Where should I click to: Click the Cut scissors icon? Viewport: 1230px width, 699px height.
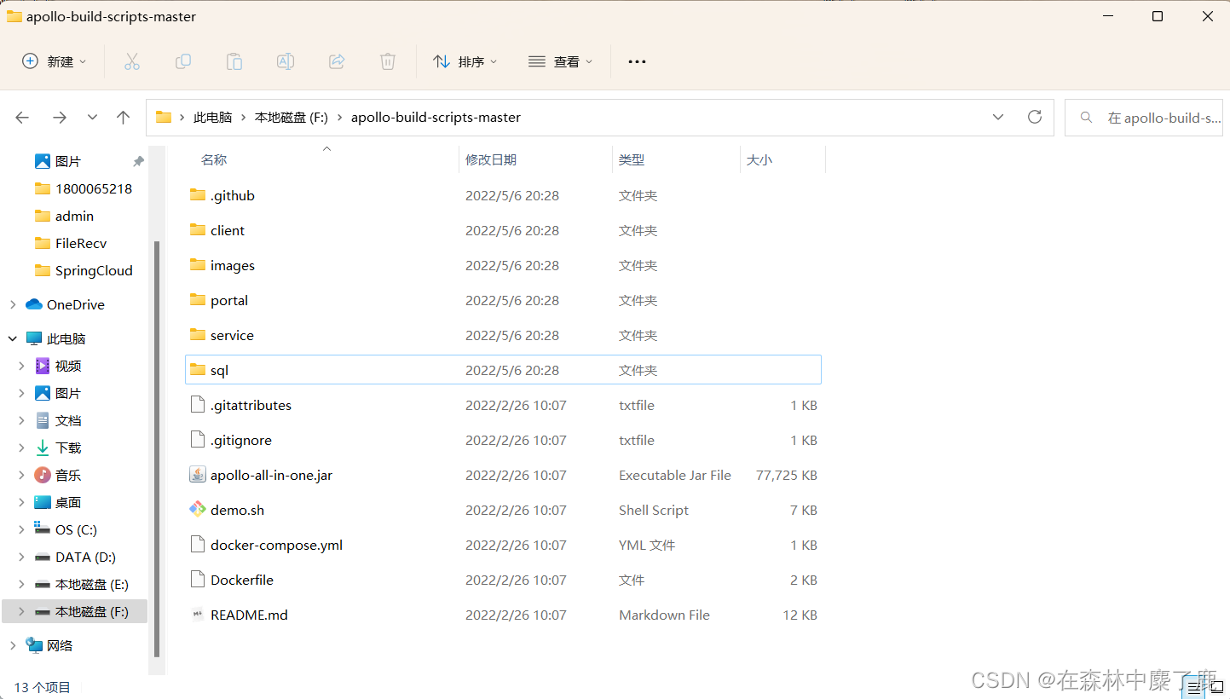tap(131, 61)
